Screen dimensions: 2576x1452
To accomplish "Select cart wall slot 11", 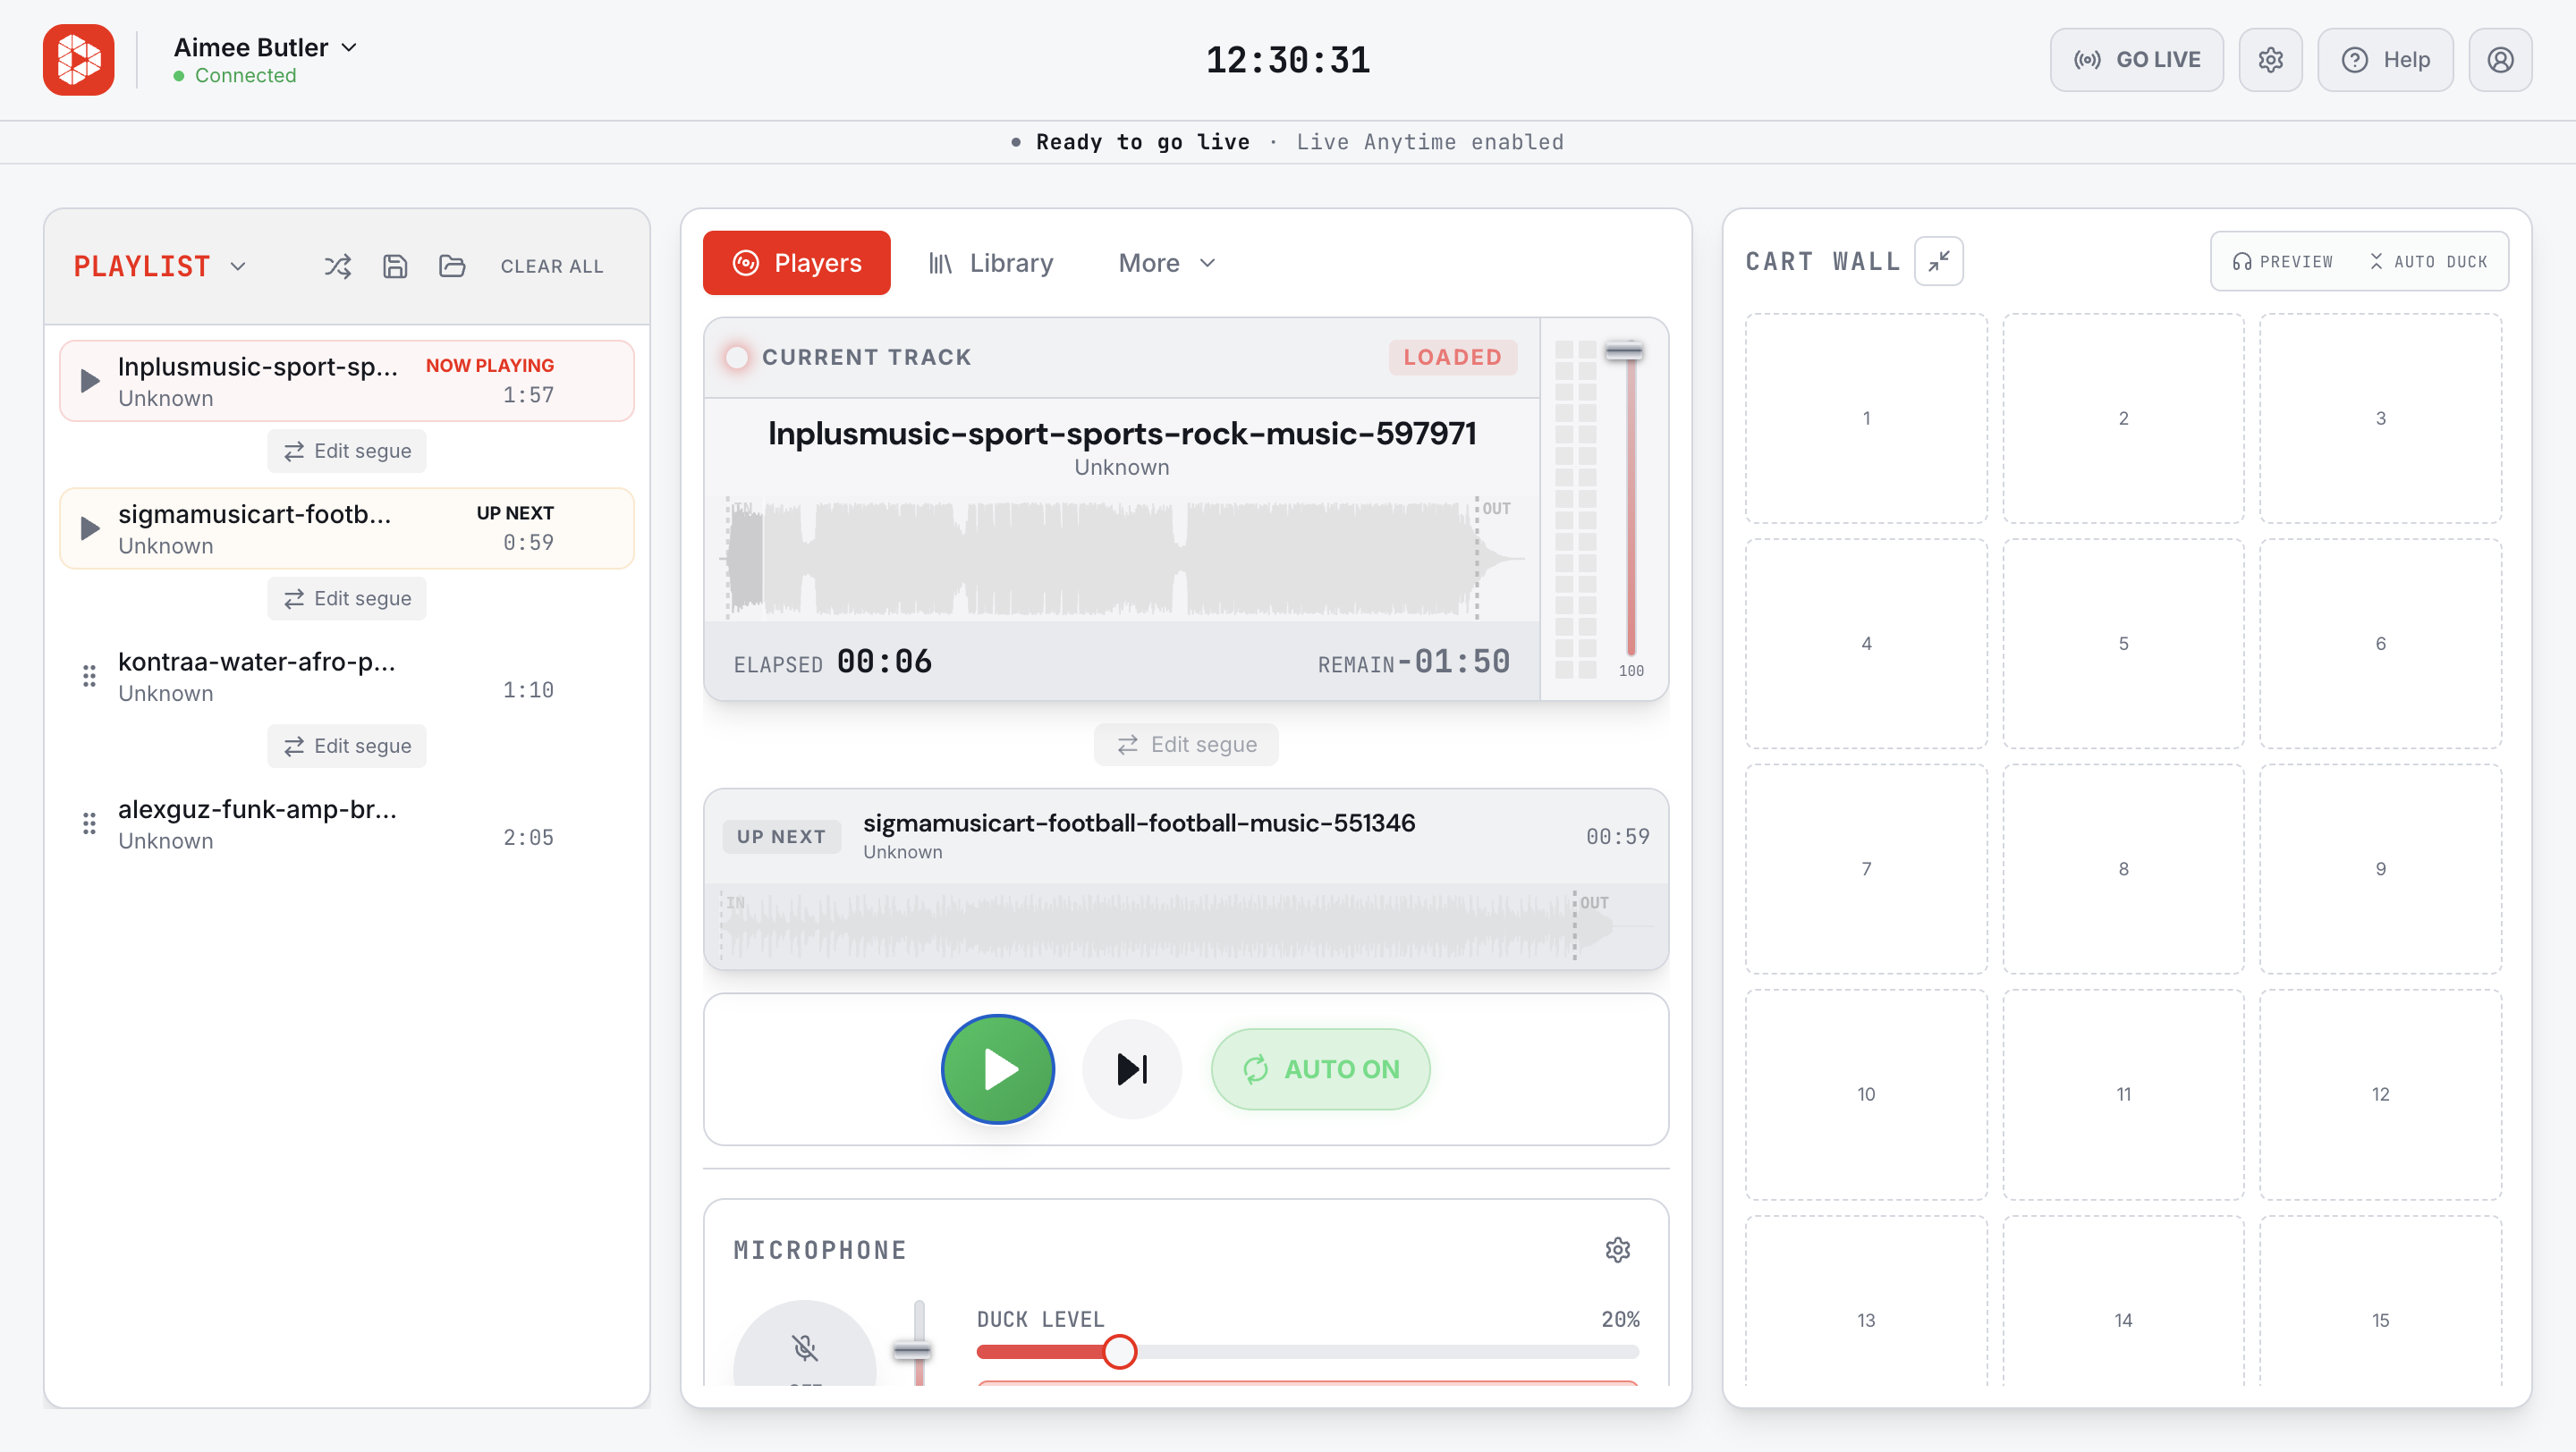I will coord(2123,1094).
